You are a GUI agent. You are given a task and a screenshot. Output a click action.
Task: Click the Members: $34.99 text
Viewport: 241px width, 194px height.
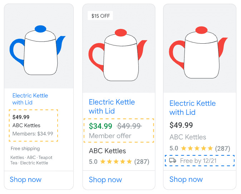[x=33, y=134]
